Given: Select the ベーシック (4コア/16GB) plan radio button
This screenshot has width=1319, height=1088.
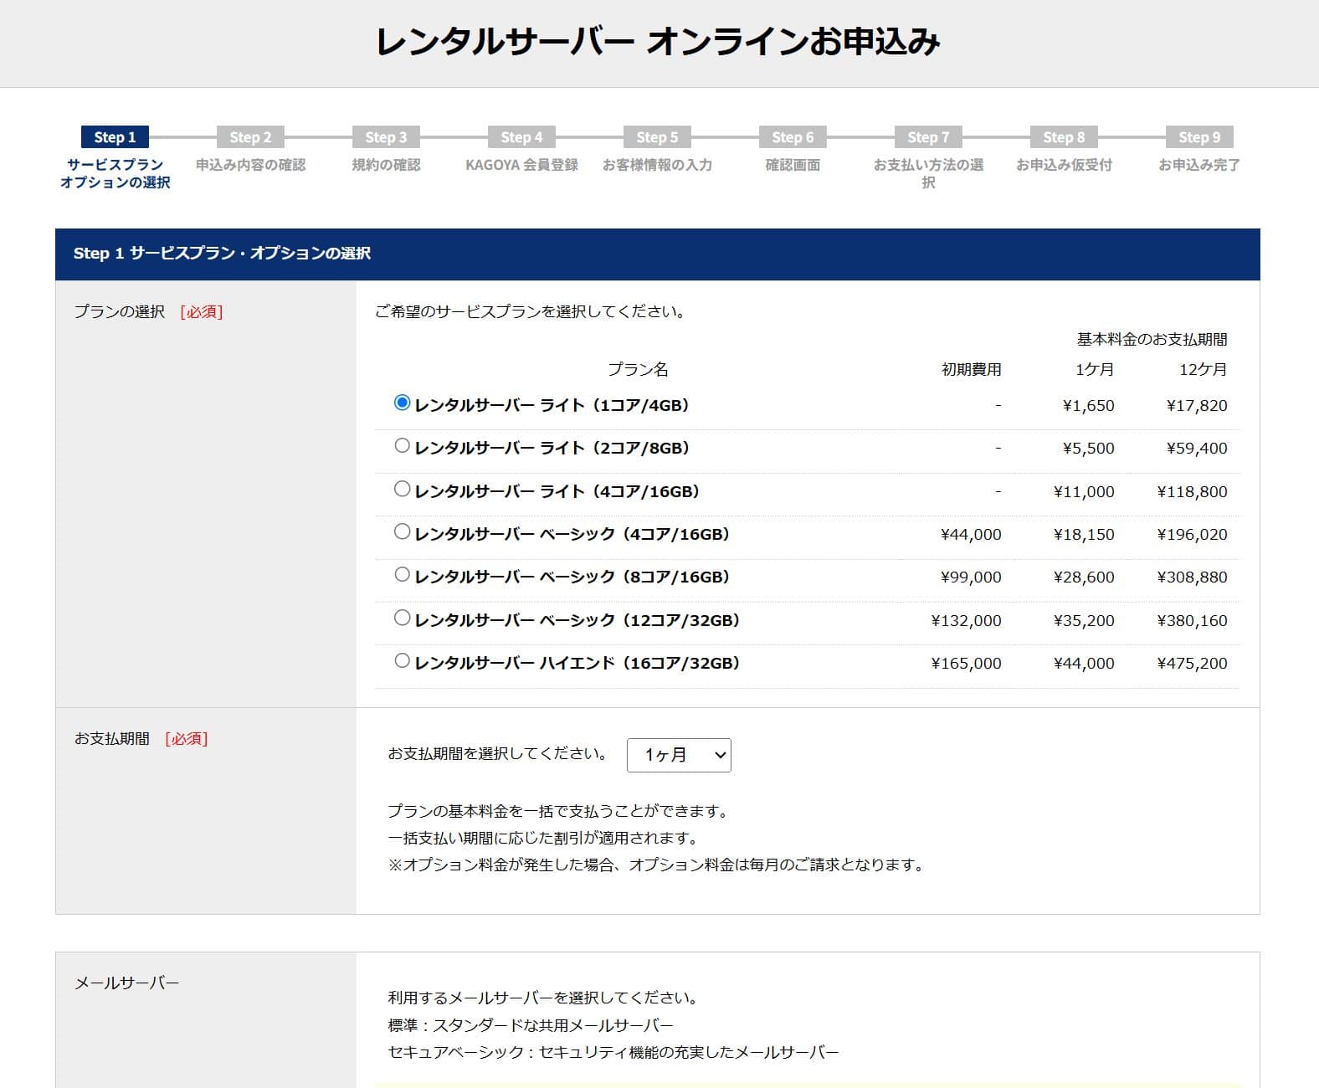Looking at the screenshot, I should coord(402,531).
